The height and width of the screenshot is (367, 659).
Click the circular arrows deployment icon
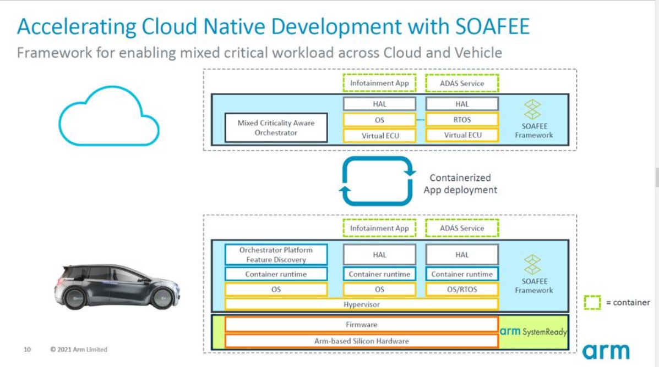tap(377, 181)
